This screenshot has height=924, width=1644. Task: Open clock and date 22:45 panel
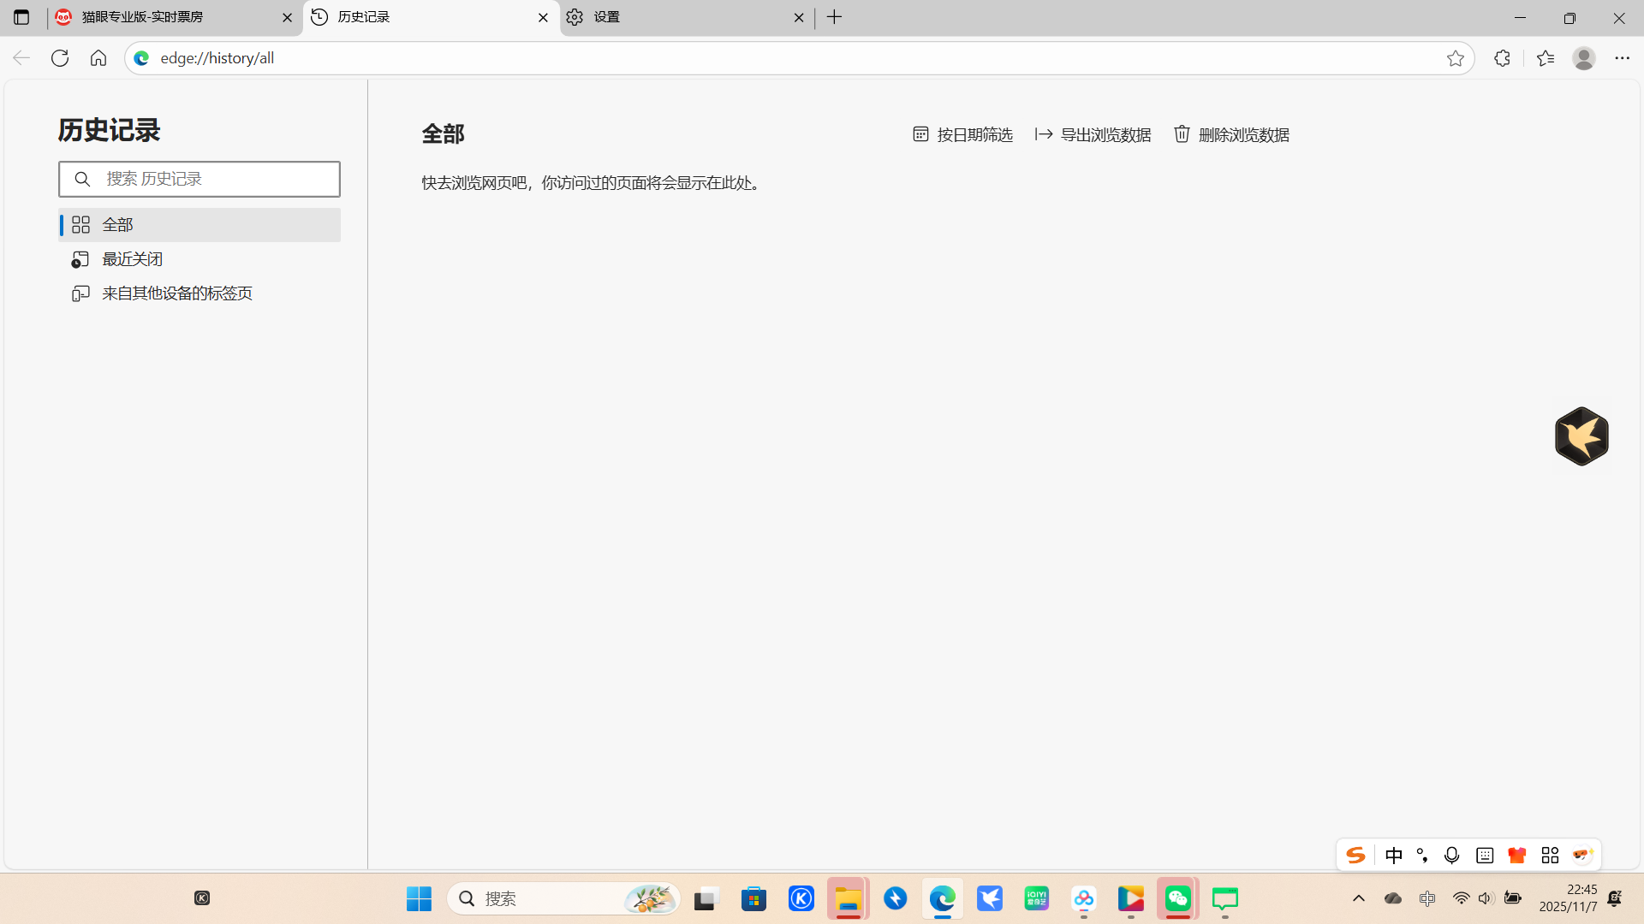pos(1569,898)
